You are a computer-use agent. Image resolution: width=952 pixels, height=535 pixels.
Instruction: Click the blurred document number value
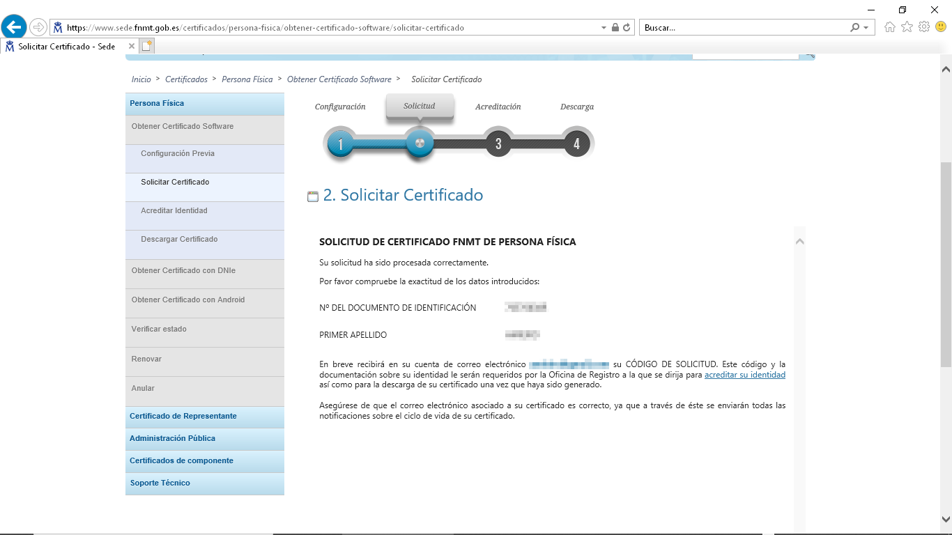(525, 307)
